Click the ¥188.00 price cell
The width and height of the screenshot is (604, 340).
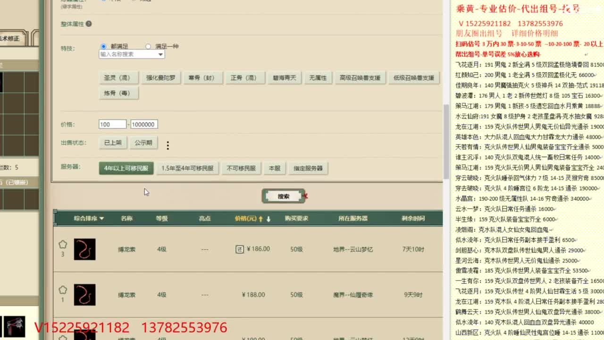click(x=253, y=295)
